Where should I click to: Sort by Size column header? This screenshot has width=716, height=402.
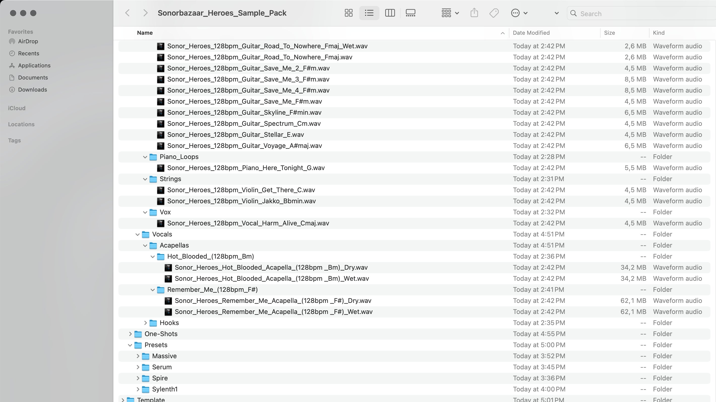[609, 33]
